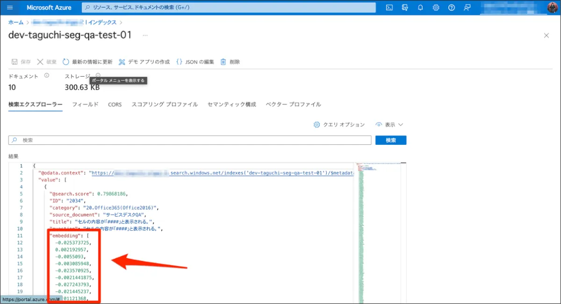Open directories and subscriptions filter icon
Screen dimensions: 561x304
coord(405,7)
